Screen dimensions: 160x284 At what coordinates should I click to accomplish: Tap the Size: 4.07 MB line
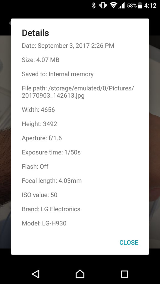point(41,60)
